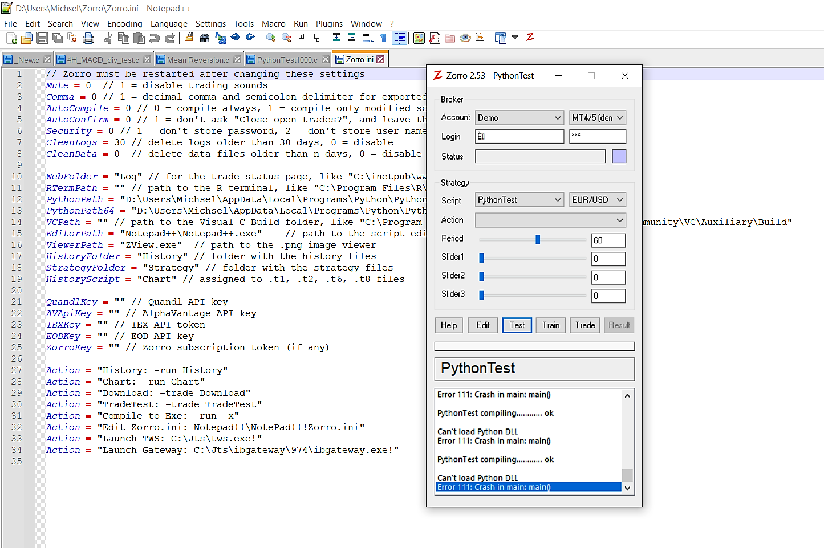The width and height of the screenshot is (824, 548).
Task: Click the Edit button in Zorro
Action: (483, 325)
